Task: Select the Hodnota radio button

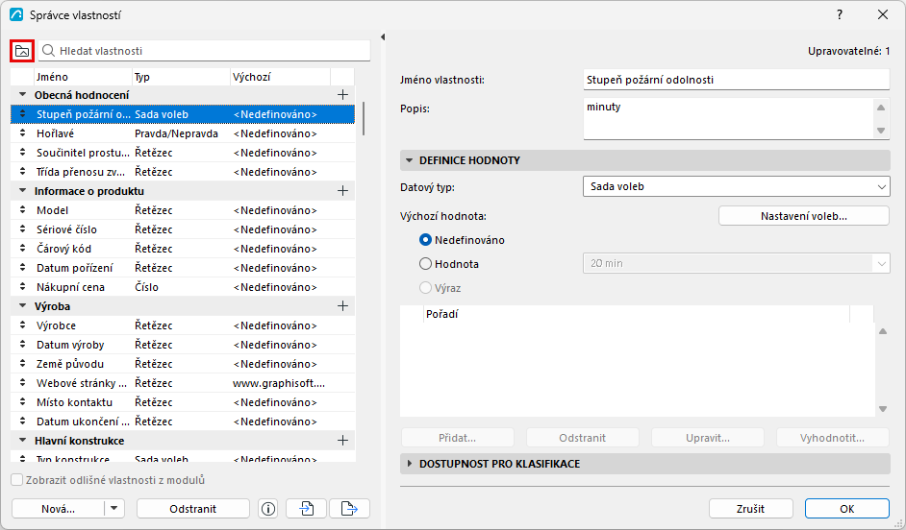Action: pos(425,263)
